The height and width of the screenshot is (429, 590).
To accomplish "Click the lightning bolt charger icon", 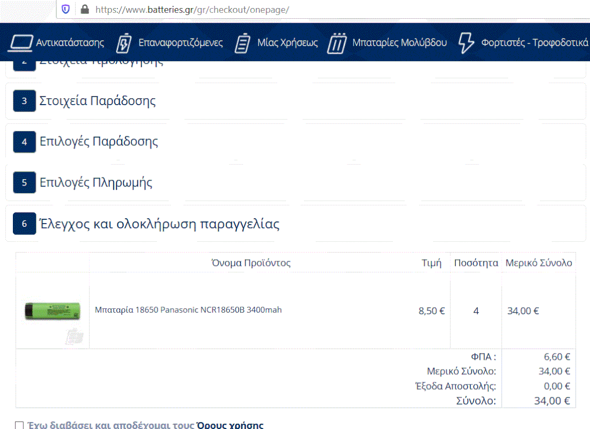I will [x=466, y=43].
